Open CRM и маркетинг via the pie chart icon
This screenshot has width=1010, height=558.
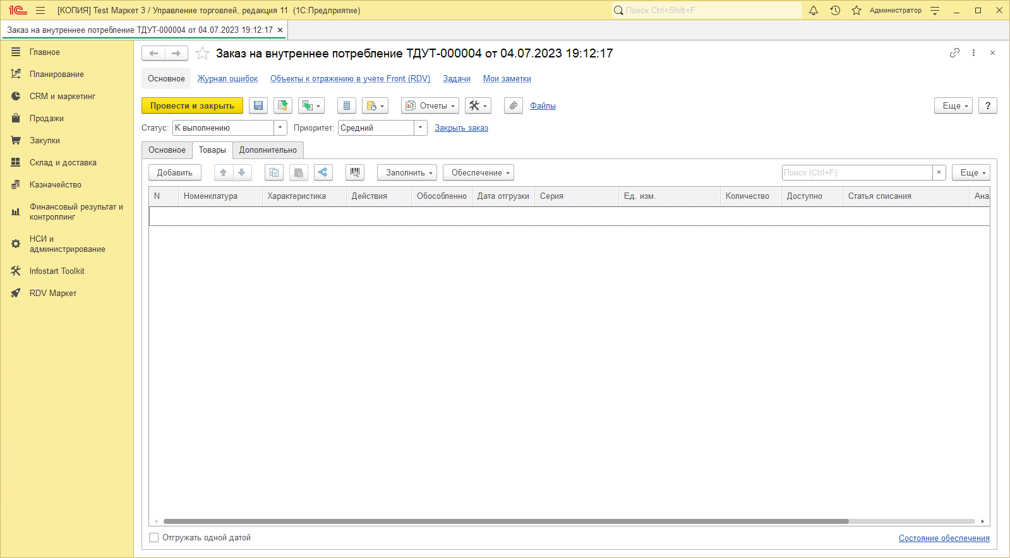(16, 96)
